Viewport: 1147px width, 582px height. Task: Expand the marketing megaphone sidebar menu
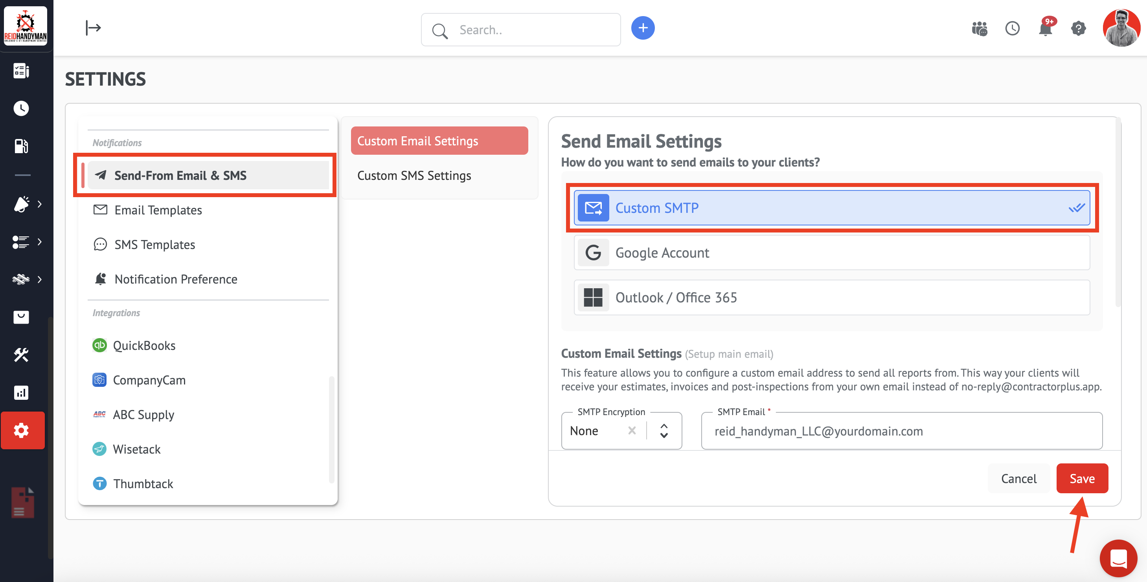pos(39,204)
